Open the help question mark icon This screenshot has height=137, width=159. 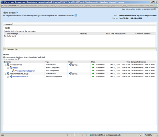(76, 15)
